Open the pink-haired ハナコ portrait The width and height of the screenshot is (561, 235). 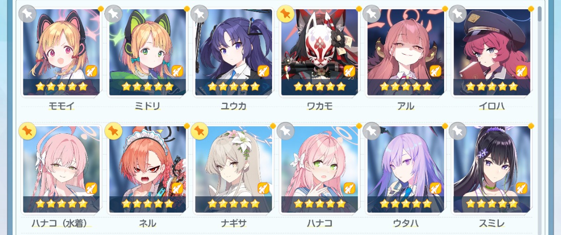click(319, 169)
